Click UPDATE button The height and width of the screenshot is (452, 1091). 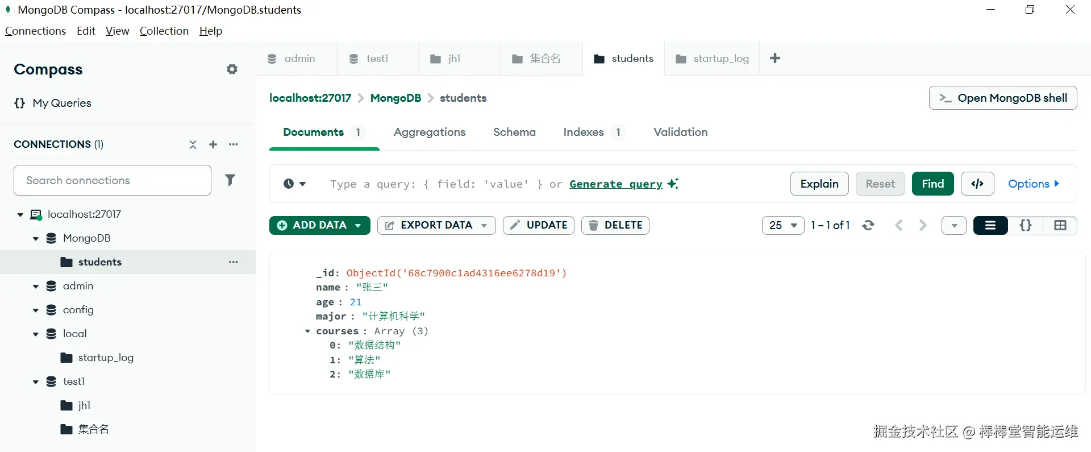point(539,225)
